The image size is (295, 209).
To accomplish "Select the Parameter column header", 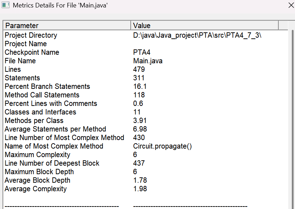I will click(x=67, y=26).
